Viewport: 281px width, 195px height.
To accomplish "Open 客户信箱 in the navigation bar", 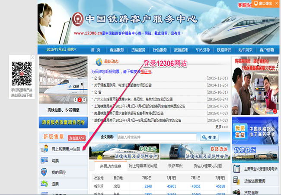I will (x=267, y=50).
